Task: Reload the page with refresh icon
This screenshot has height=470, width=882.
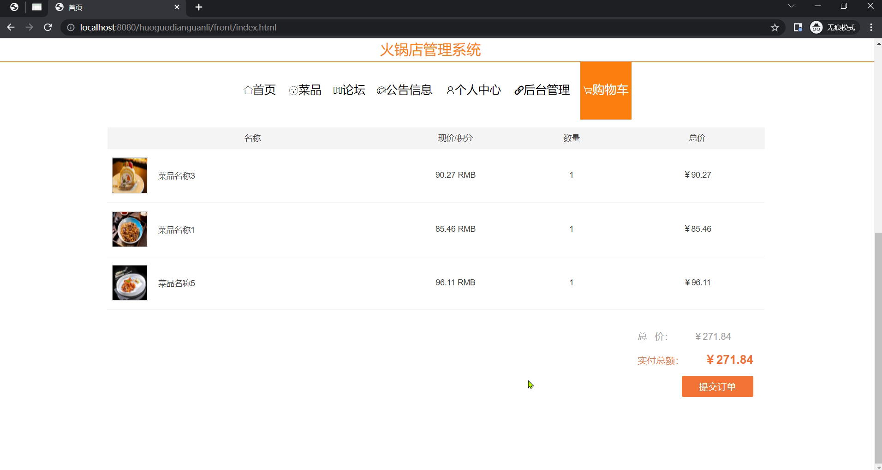Action: pyautogui.click(x=48, y=27)
